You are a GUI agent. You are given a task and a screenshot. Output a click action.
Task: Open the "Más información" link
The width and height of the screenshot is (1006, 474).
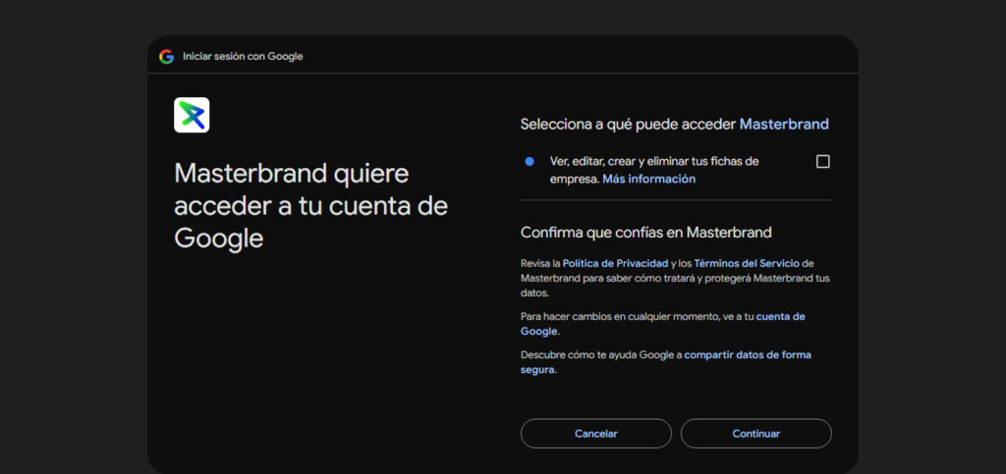coord(648,179)
